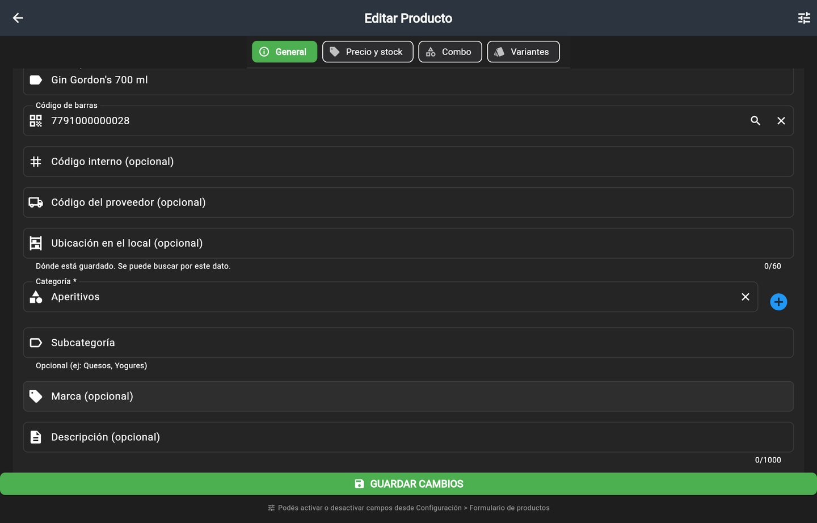Clear the Aperitivos category selection
Viewport: 817px width, 523px height.
746,297
